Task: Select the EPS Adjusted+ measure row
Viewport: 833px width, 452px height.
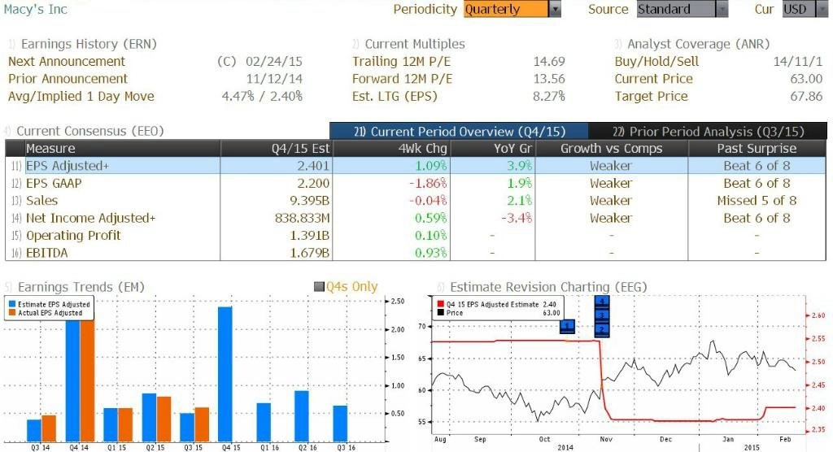Action: click(416, 166)
